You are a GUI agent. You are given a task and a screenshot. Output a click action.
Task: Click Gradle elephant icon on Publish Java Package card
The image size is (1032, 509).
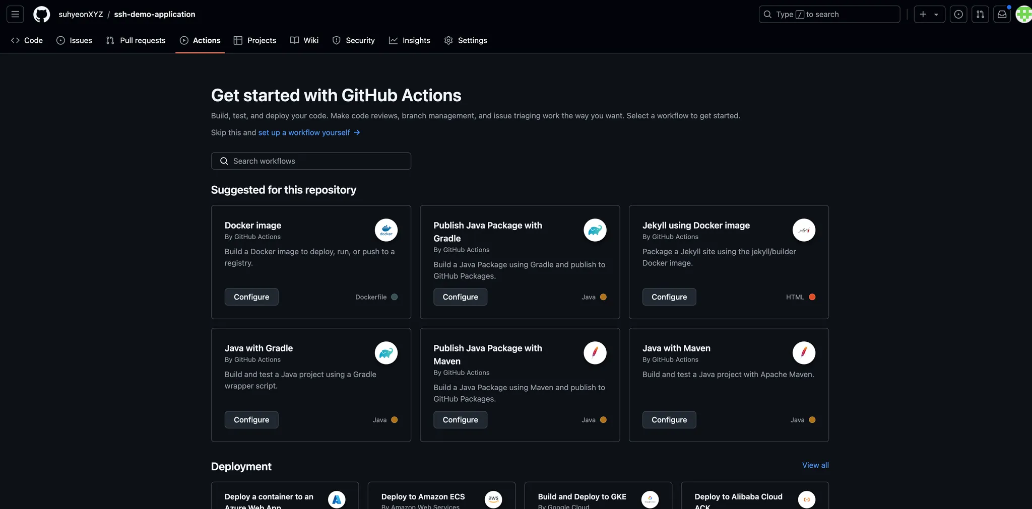[x=595, y=230]
